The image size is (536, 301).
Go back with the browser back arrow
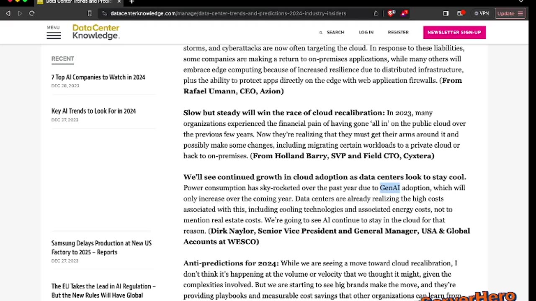point(8,13)
